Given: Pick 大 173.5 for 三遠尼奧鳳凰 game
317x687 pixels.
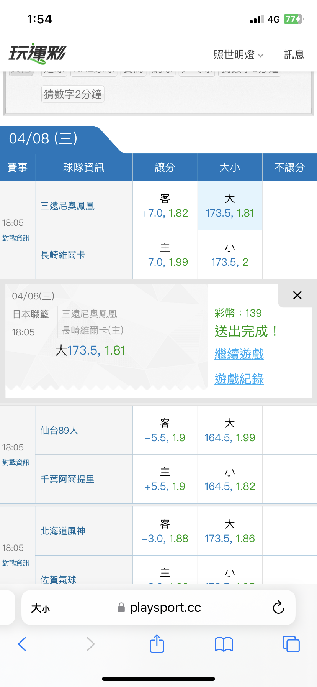Looking at the screenshot, I should pyautogui.click(x=230, y=206).
